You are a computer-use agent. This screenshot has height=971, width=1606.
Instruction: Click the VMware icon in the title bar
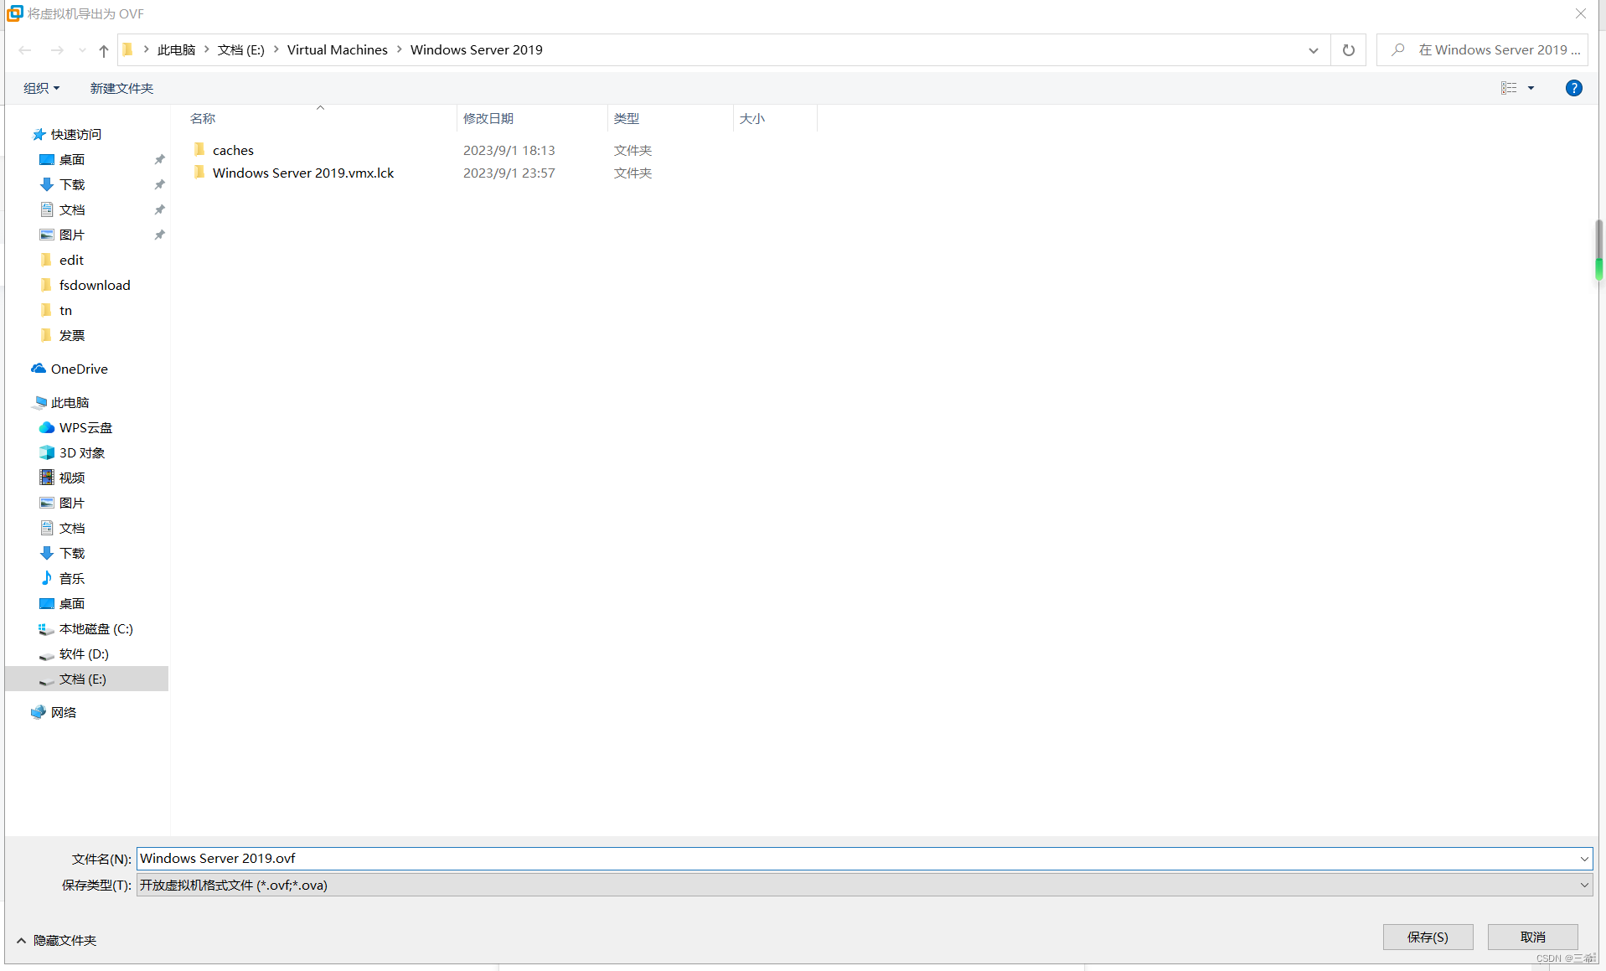tap(14, 13)
